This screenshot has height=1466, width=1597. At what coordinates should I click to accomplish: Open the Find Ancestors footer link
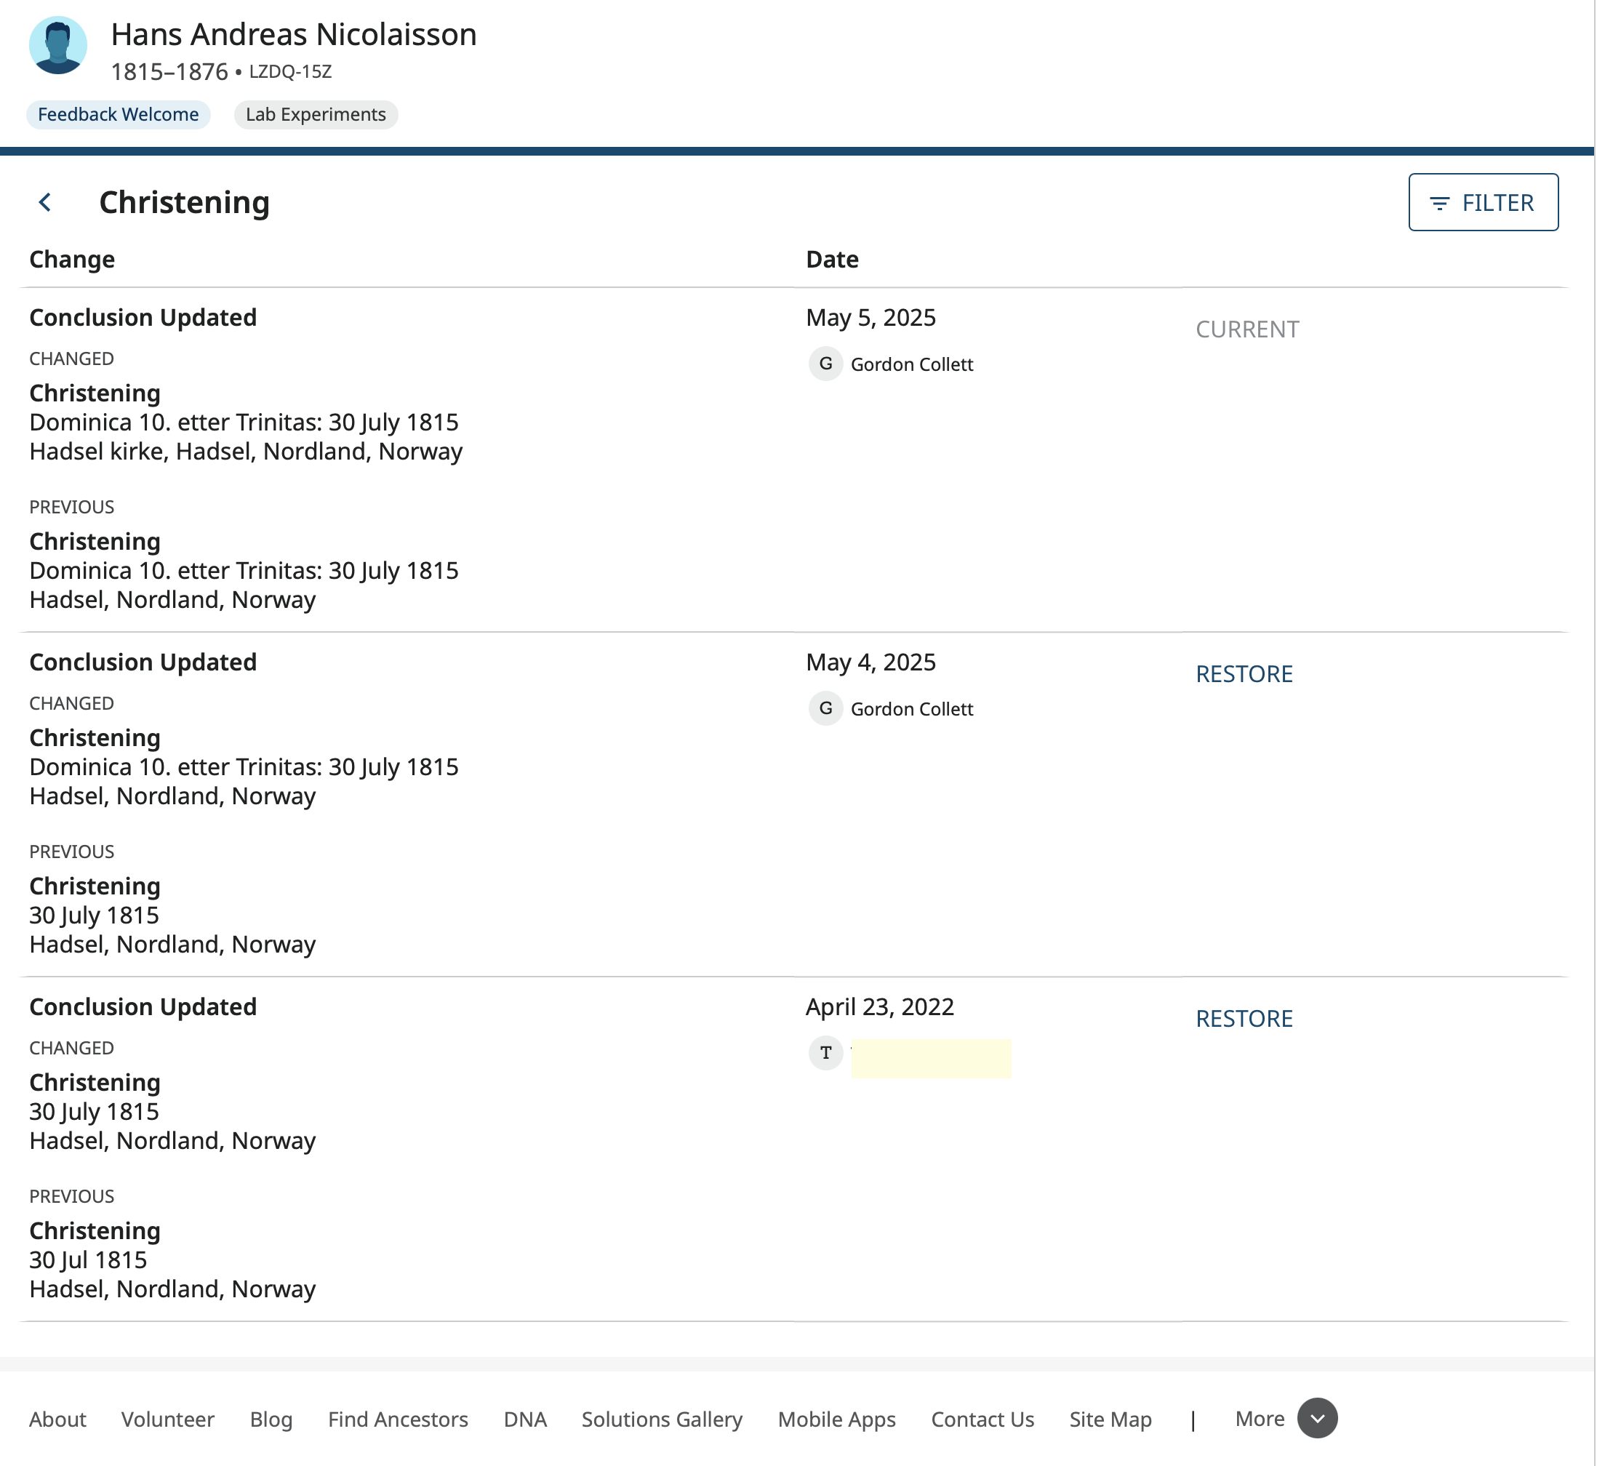[x=398, y=1419]
